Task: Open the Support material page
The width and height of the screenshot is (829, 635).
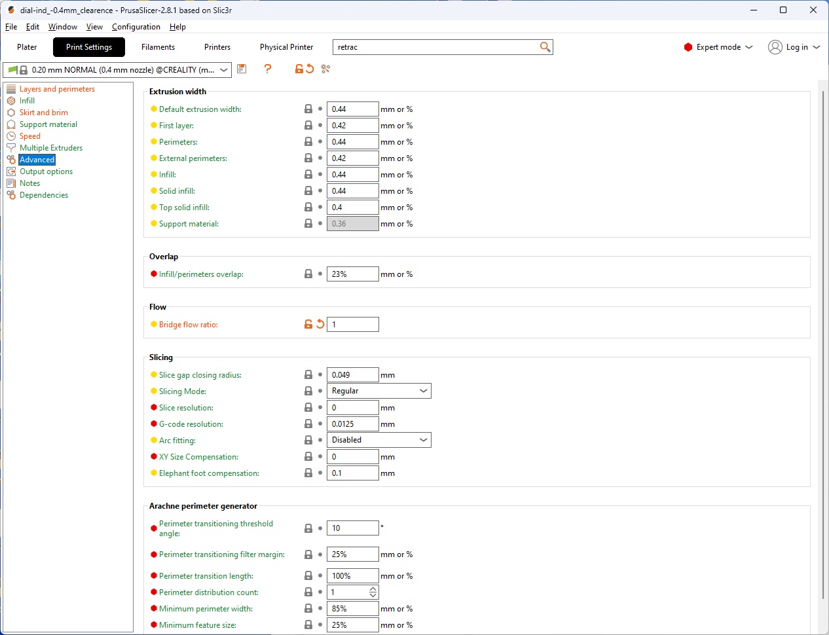Action: point(48,124)
